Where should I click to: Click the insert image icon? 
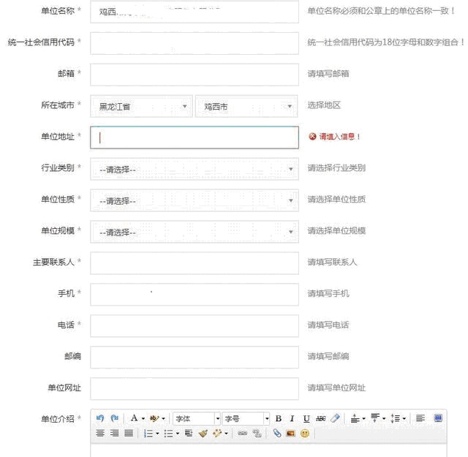(x=291, y=434)
